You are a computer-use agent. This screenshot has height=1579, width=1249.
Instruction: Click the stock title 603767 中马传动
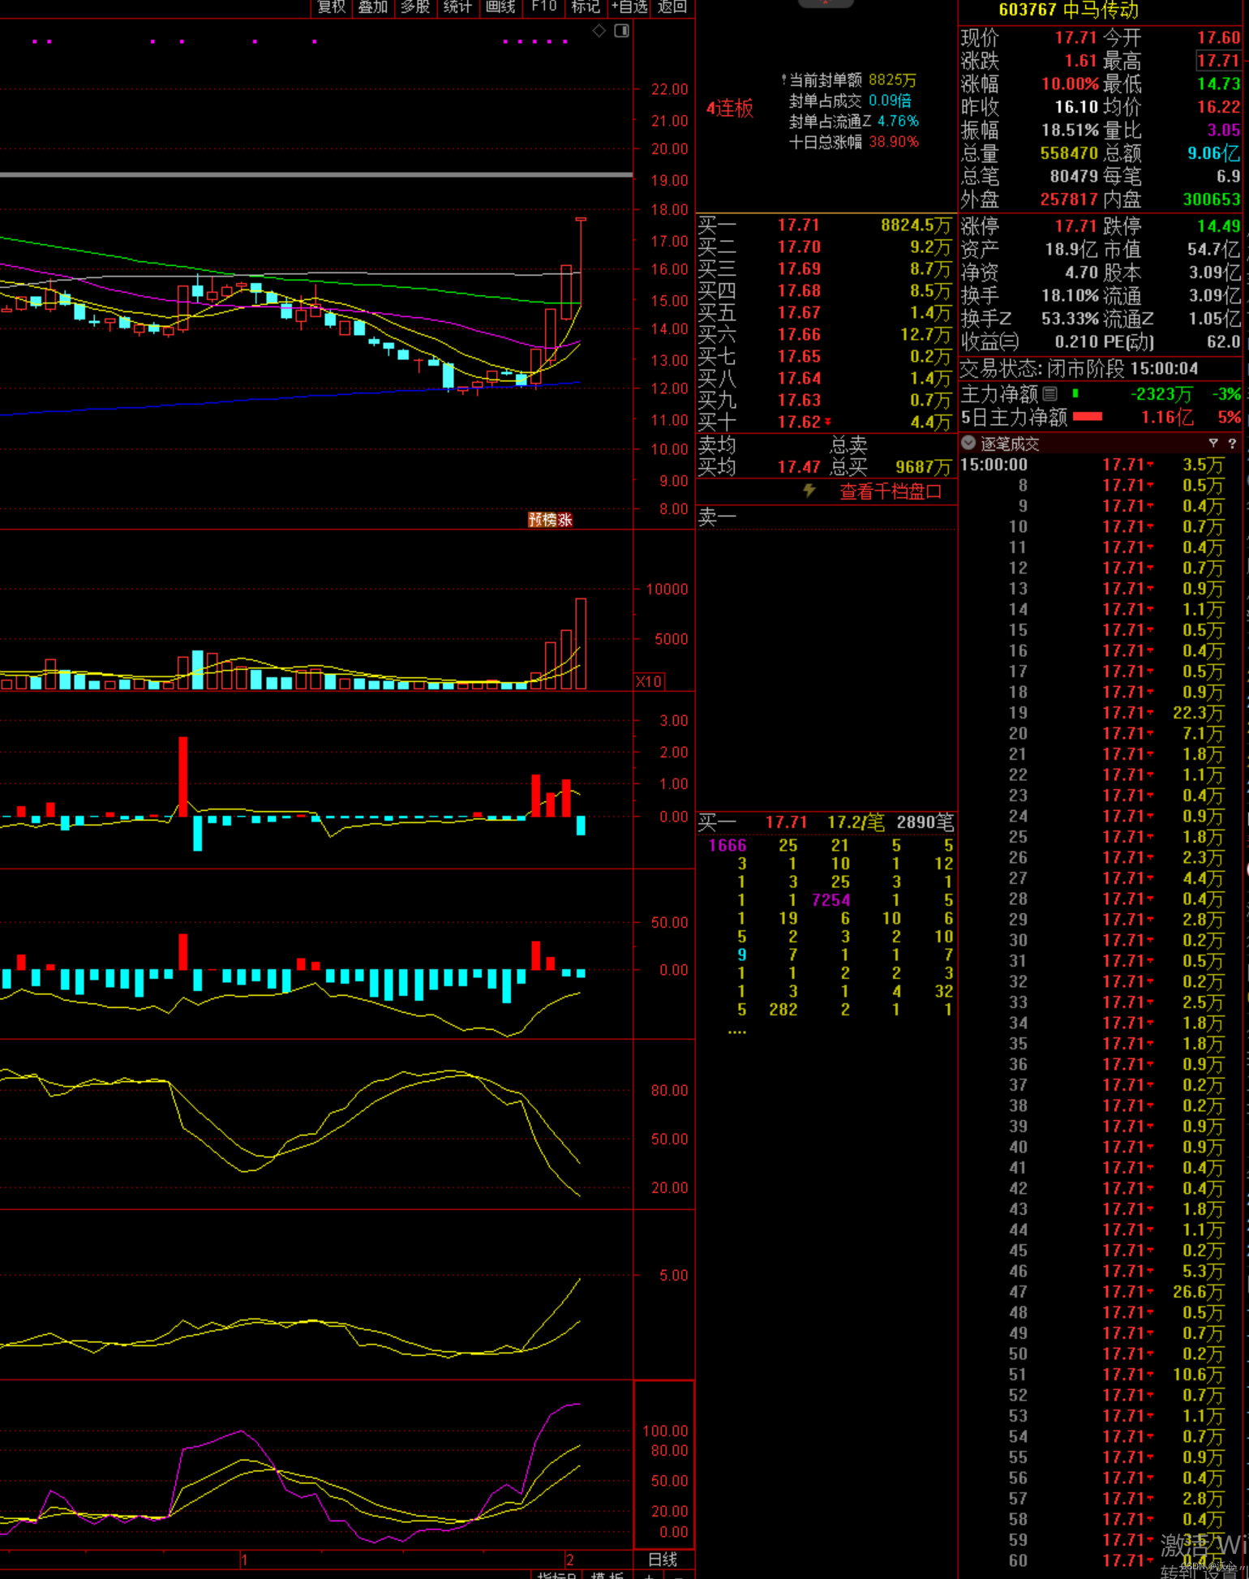click(1069, 10)
